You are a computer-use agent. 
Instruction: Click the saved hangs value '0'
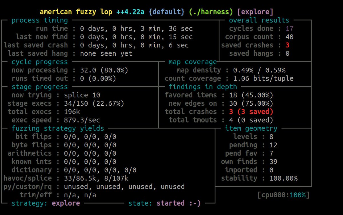tap(287, 53)
